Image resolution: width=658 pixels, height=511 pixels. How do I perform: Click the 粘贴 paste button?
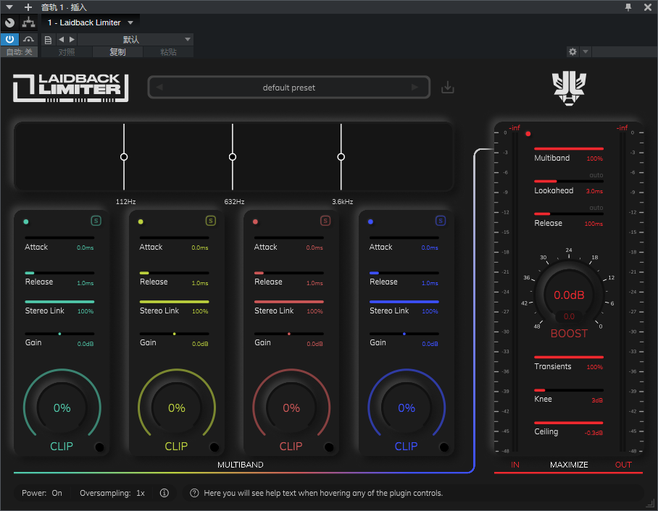pos(168,52)
